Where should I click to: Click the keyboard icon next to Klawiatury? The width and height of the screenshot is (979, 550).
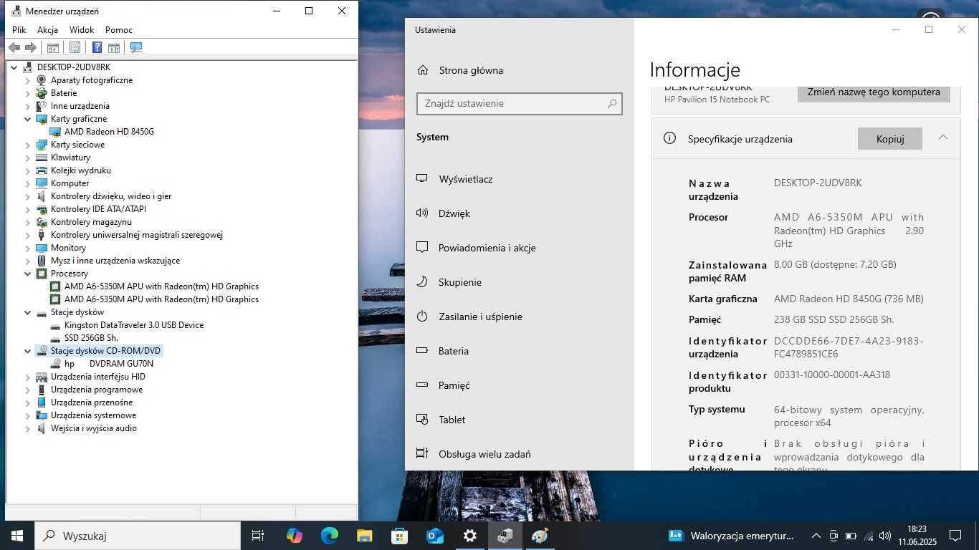coord(42,158)
